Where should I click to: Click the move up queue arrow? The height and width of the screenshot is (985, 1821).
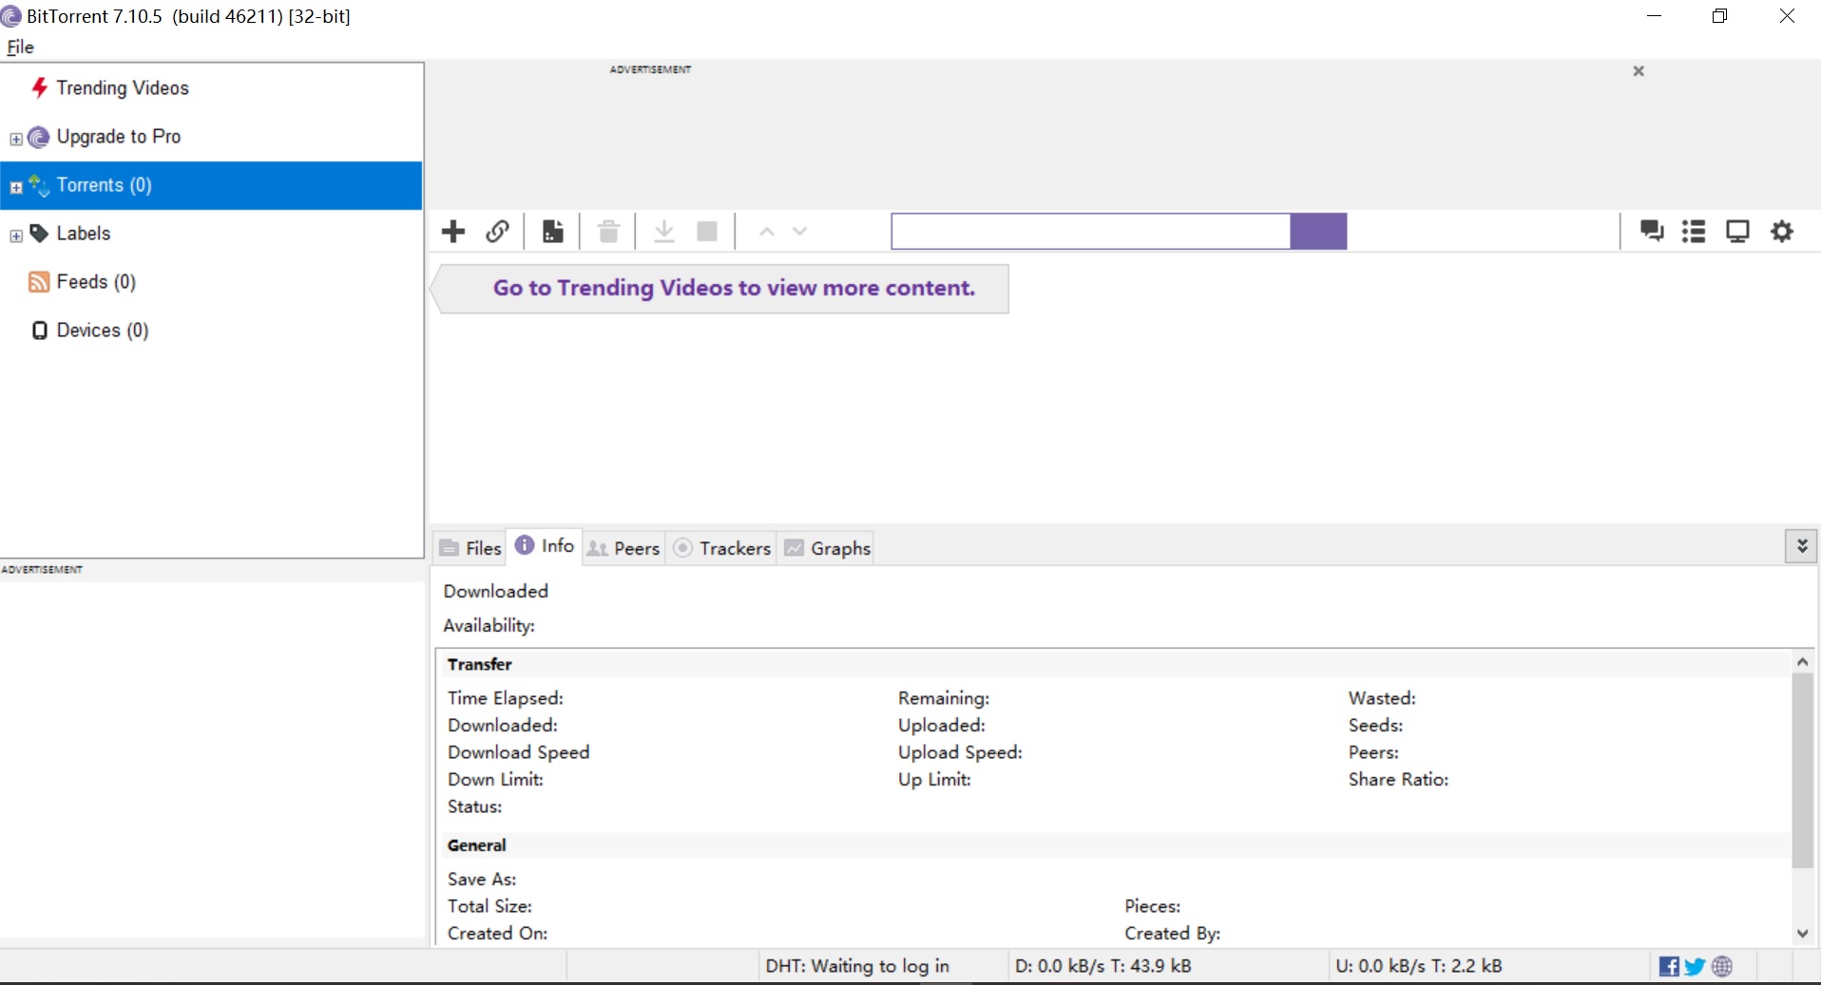[x=767, y=231]
